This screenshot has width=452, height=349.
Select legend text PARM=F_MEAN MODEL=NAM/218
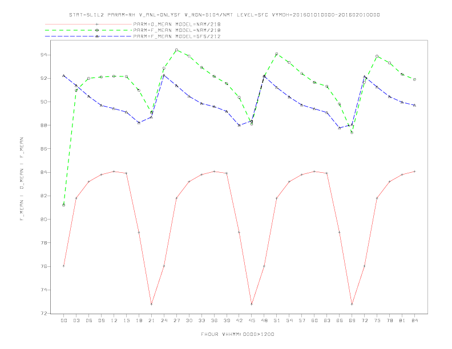[x=177, y=30]
